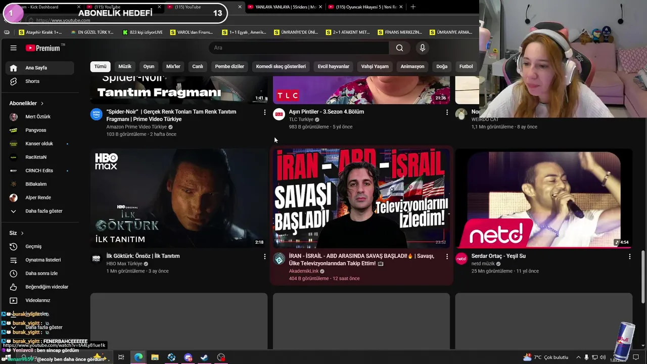Open 823 kişi izliyorLIVE bookmark
Screen dimensions: 647x364
[143, 32]
